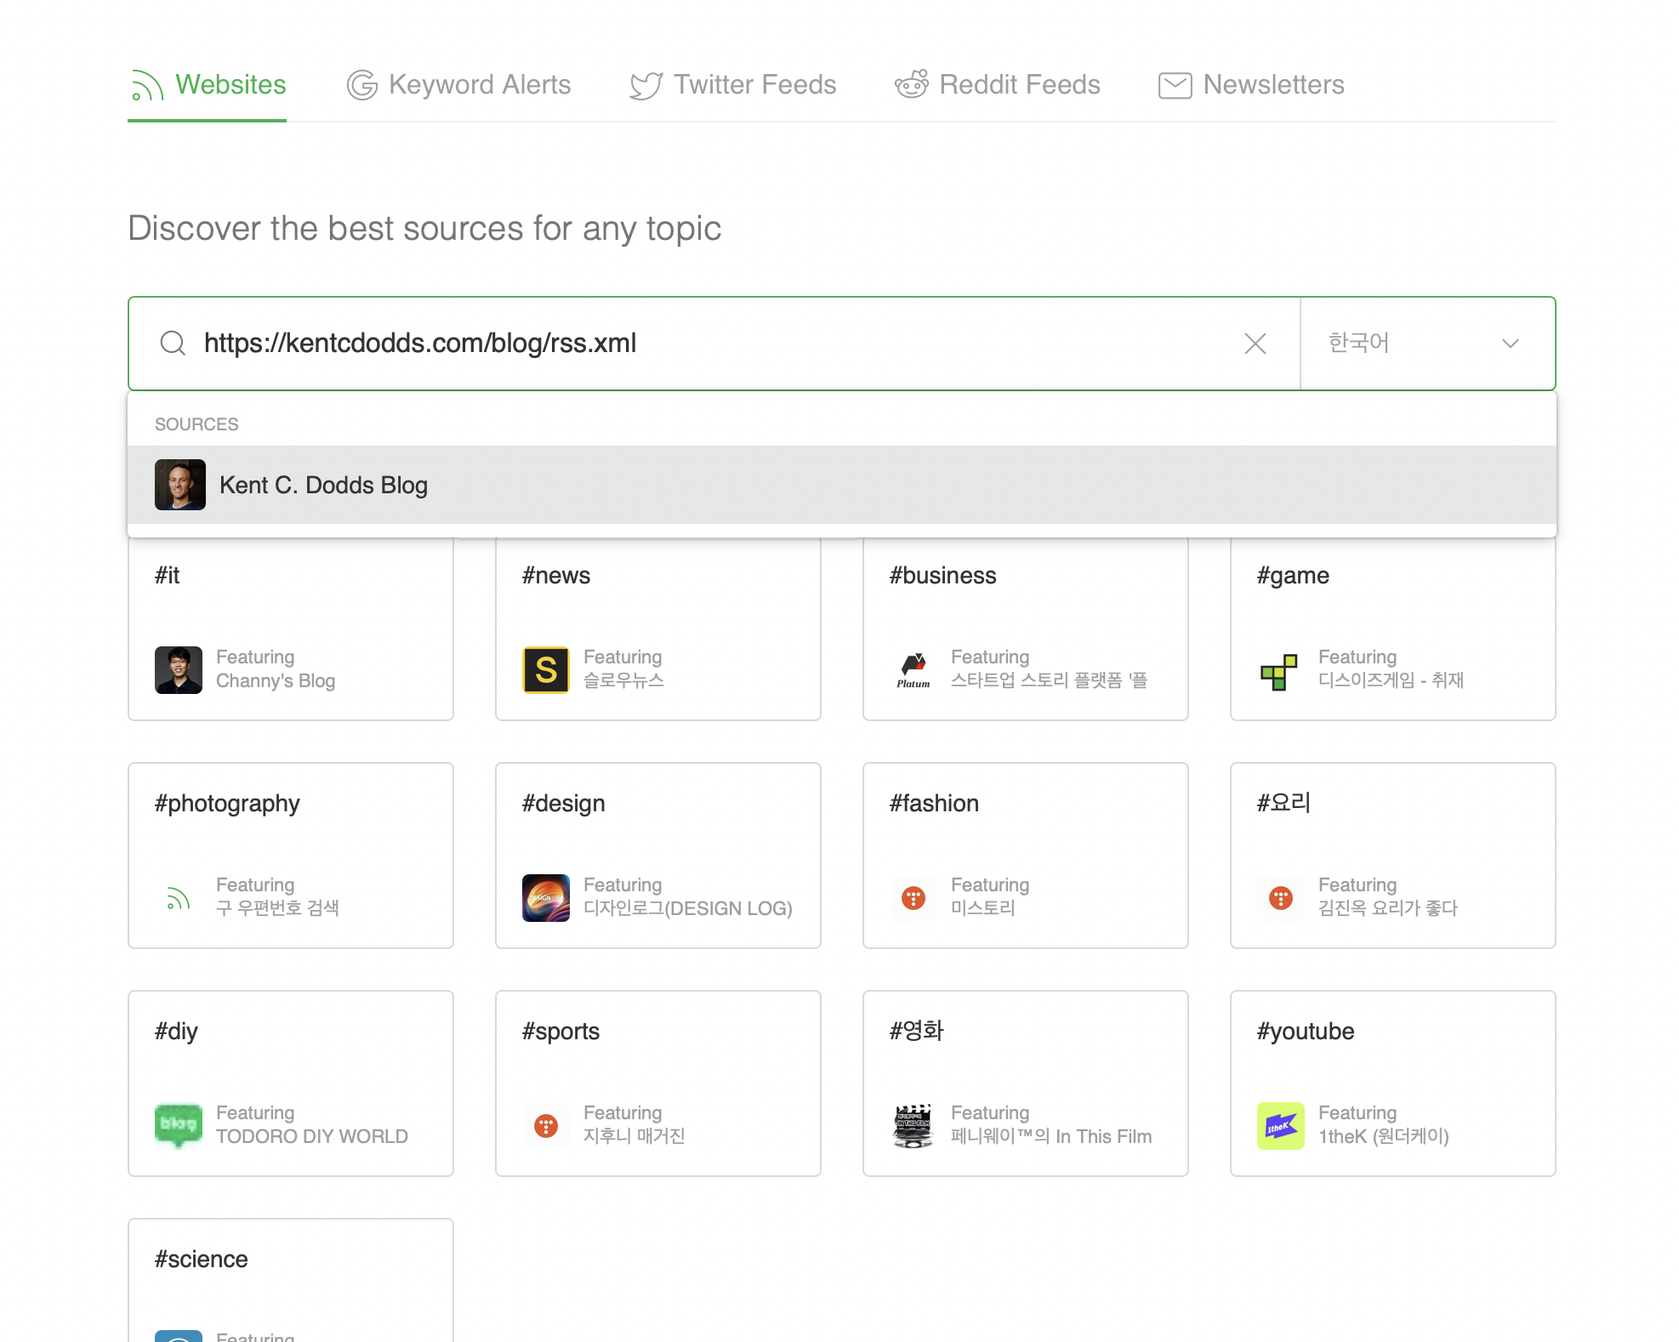Click the DESIGN LOG colorful icon
The width and height of the screenshot is (1679, 1342).
pos(546,898)
